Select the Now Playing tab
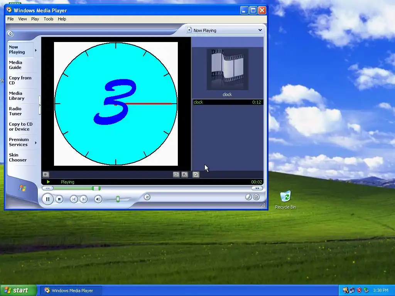The width and height of the screenshot is (395, 296). click(x=20, y=50)
